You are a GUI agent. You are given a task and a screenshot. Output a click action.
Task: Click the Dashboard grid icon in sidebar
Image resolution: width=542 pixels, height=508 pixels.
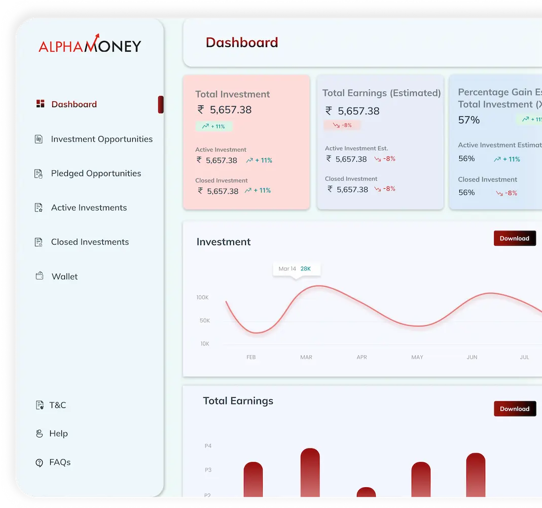(41, 104)
